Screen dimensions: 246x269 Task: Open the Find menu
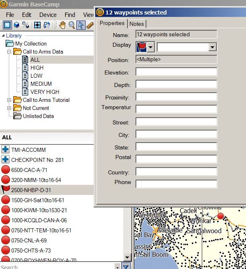tap(70, 15)
